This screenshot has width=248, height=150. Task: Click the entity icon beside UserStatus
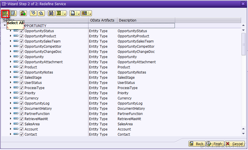pos(16,82)
